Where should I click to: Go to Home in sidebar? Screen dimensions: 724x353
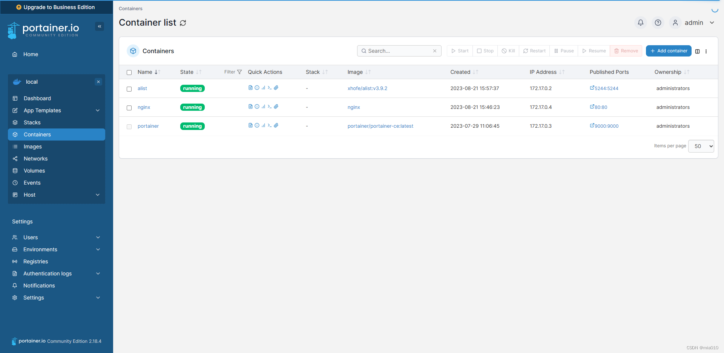coord(57,54)
